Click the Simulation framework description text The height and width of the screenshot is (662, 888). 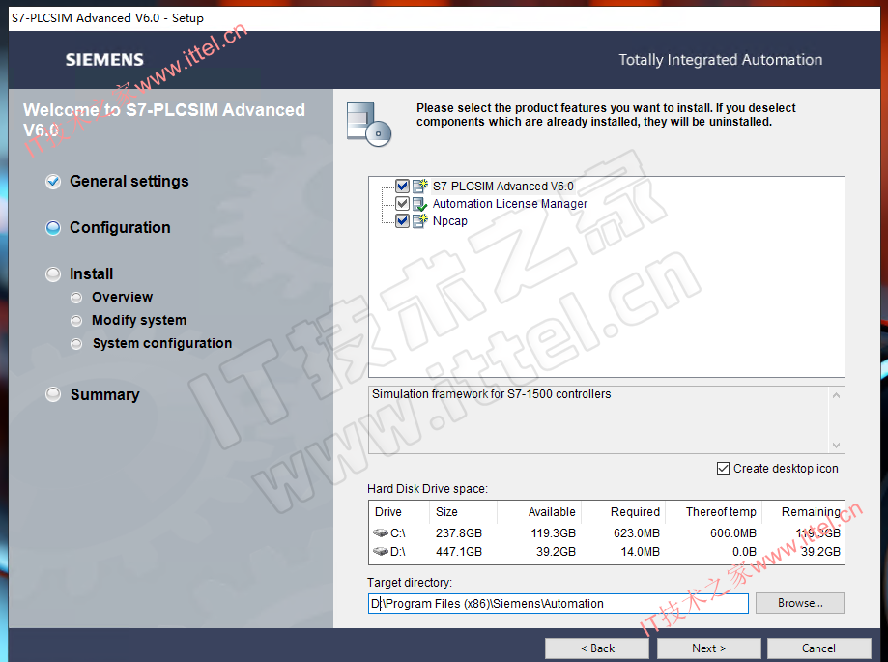(492, 394)
